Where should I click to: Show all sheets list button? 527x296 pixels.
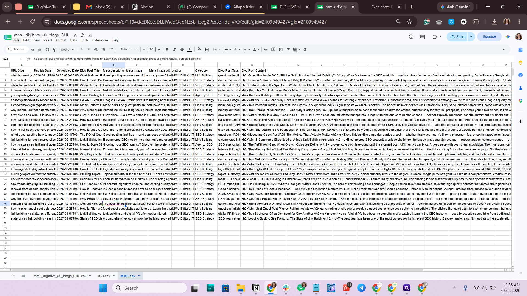(23, 276)
